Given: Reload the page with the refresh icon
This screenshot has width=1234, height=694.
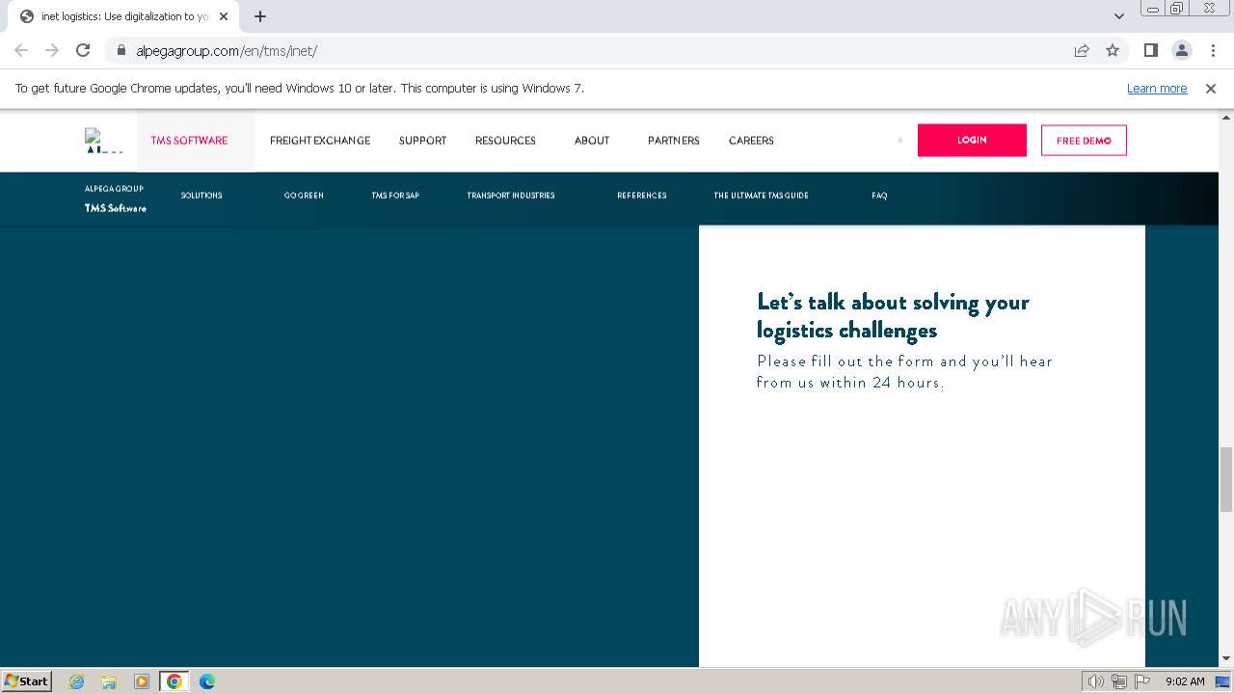Looking at the screenshot, I should pos(83,50).
